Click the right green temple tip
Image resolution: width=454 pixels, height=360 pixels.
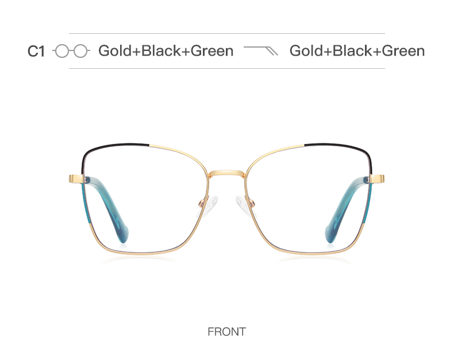click(330, 233)
